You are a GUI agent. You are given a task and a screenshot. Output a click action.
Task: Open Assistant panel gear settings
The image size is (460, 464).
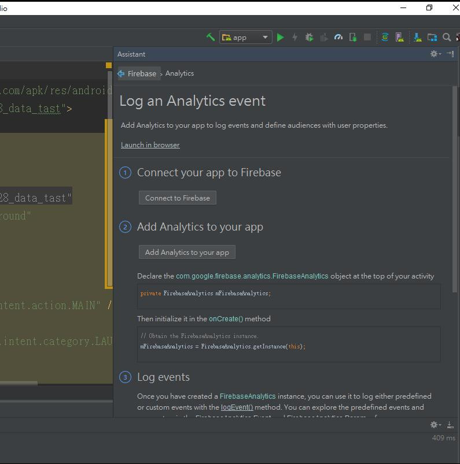click(x=435, y=54)
